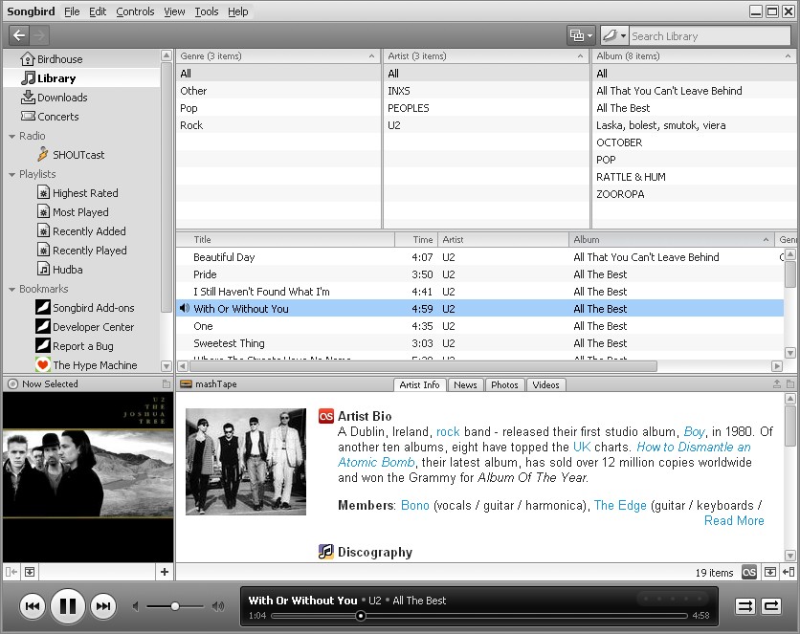Collapse the Playlists section

coord(12,174)
